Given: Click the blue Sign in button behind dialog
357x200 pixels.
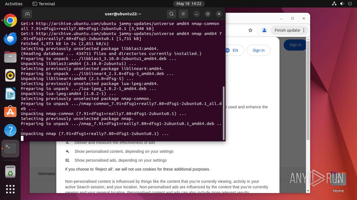Looking at the screenshot, I should pyautogui.click(x=295, y=45).
